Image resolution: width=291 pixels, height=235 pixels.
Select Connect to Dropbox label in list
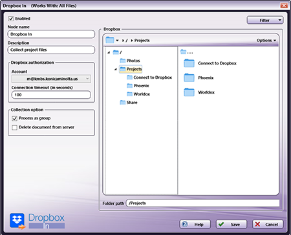point(217,63)
